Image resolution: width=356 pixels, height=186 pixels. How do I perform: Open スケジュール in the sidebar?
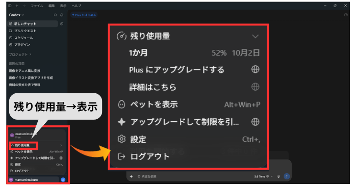[21, 38]
